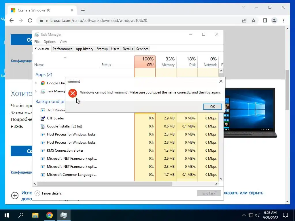Sort processes by Disk column

click(x=187, y=62)
